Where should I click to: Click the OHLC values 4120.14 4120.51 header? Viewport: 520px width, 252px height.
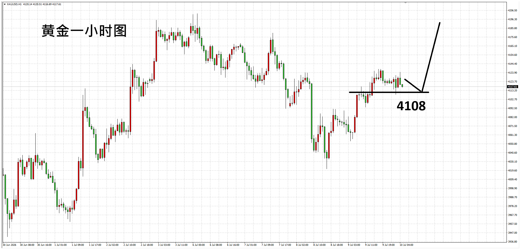[x=32, y=4]
